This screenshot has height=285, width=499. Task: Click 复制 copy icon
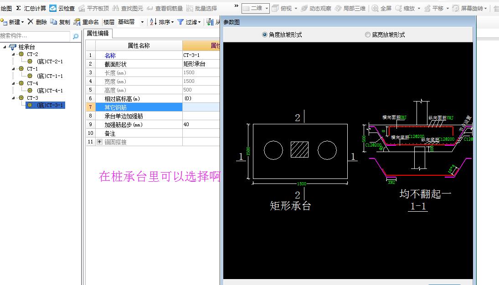(x=54, y=22)
